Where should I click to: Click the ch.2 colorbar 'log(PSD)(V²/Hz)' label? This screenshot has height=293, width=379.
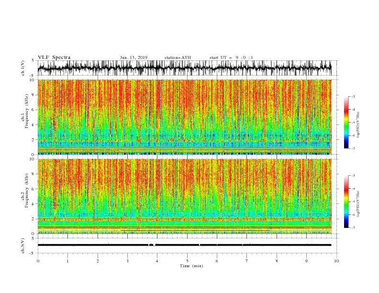pyautogui.click(x=358, y=204)
